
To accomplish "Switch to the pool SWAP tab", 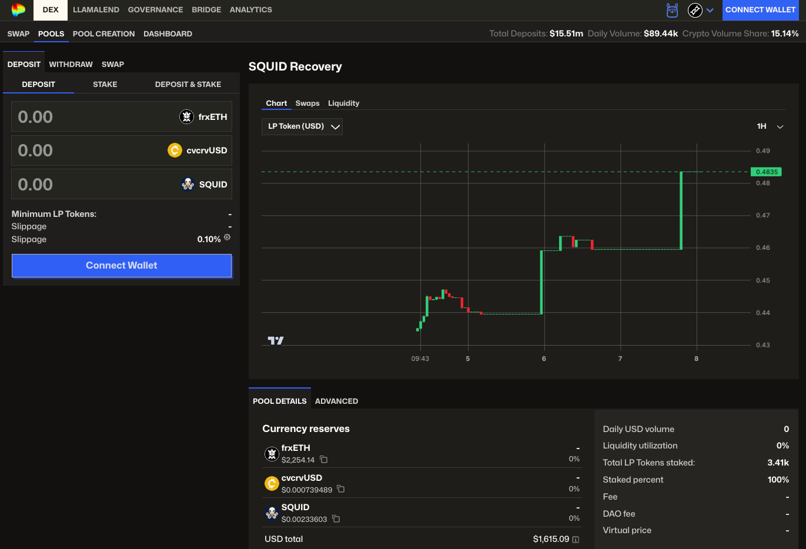I will (x=113, y=64).
